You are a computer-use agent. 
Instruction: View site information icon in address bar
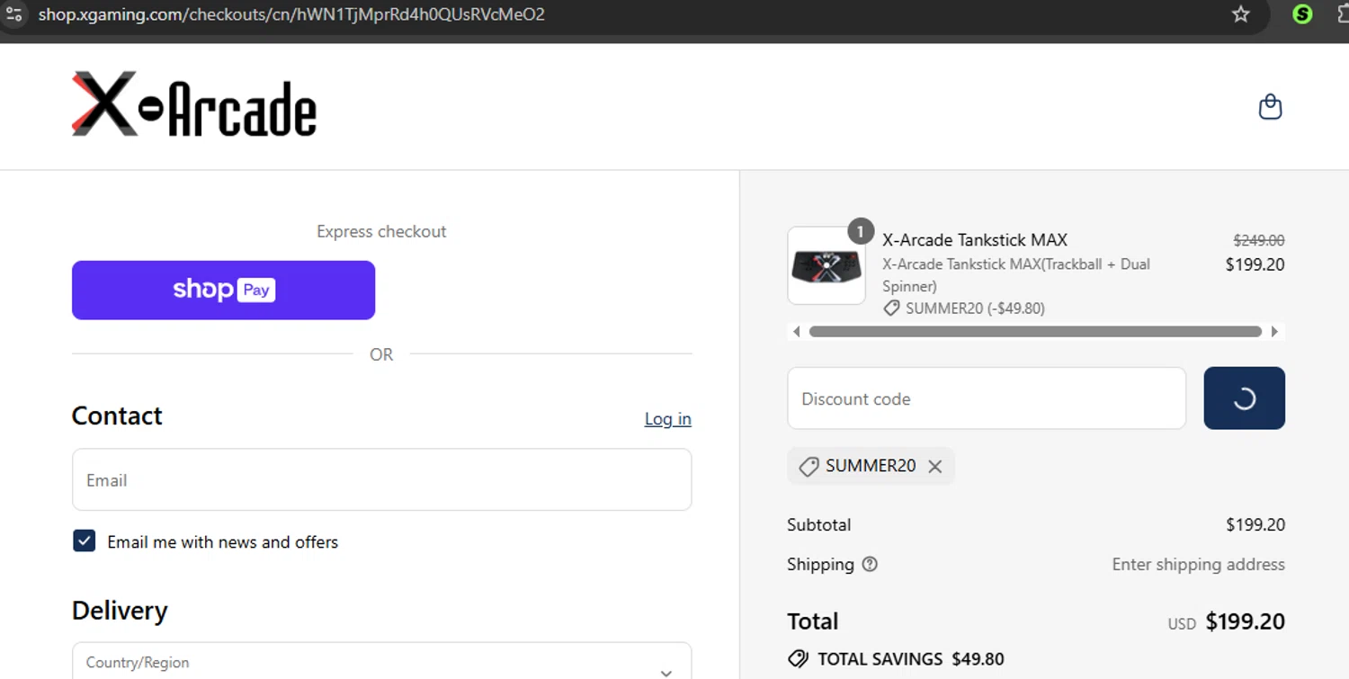14,14
